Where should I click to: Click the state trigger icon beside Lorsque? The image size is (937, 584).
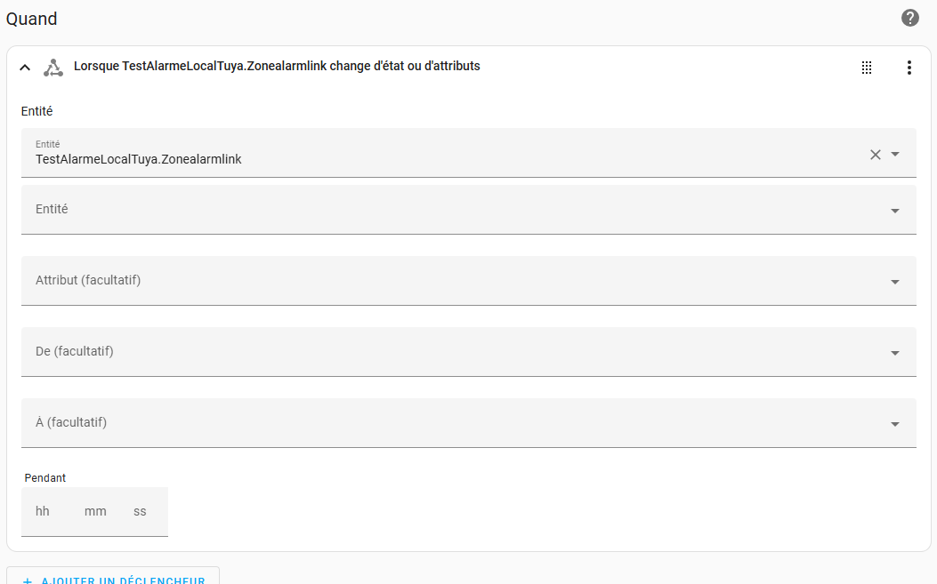[x=53, y=68]
